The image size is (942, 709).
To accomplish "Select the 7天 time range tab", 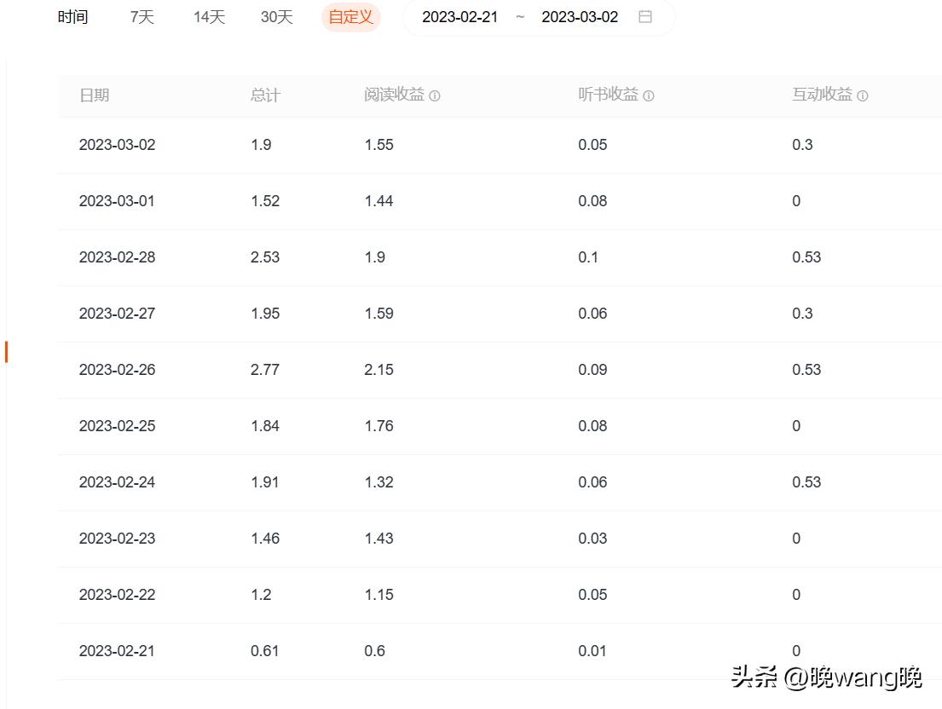I will pyautogui.click(x=142, y=17).
